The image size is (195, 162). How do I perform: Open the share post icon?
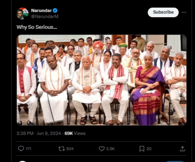pos(182,149)
